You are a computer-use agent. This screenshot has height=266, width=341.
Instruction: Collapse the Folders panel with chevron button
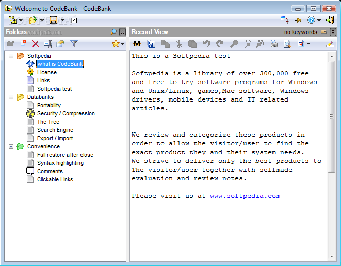pyautogui.click(x=123, y=32)
